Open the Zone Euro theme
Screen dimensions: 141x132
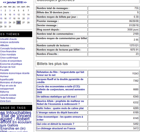pyautogui.click(x=5, y=101)
